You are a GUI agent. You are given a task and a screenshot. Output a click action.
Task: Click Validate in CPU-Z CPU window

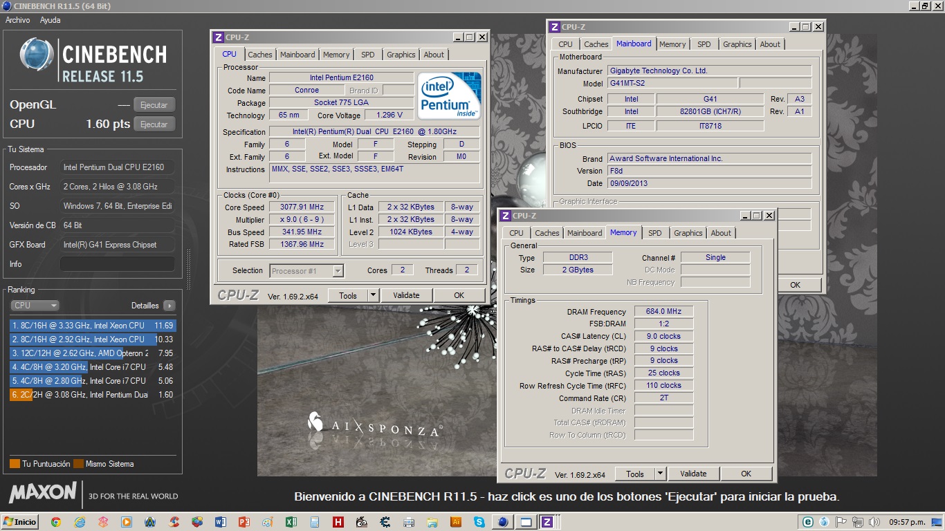(406, 295)
